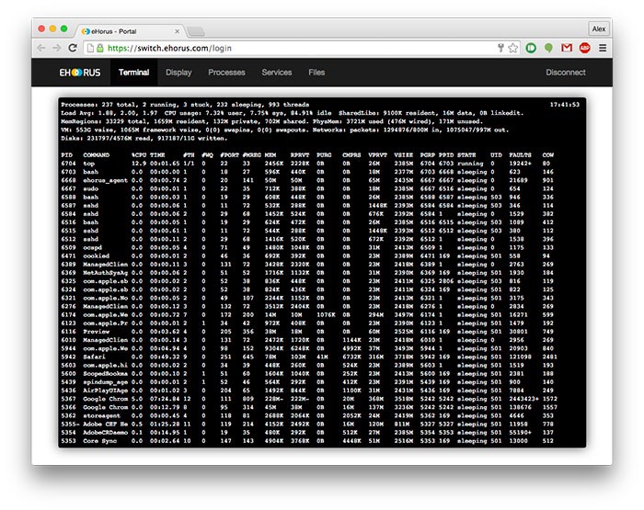The height and width of the screenshot is (510, 644).
Task: Open the Files tab
Action: click(316, 73)
